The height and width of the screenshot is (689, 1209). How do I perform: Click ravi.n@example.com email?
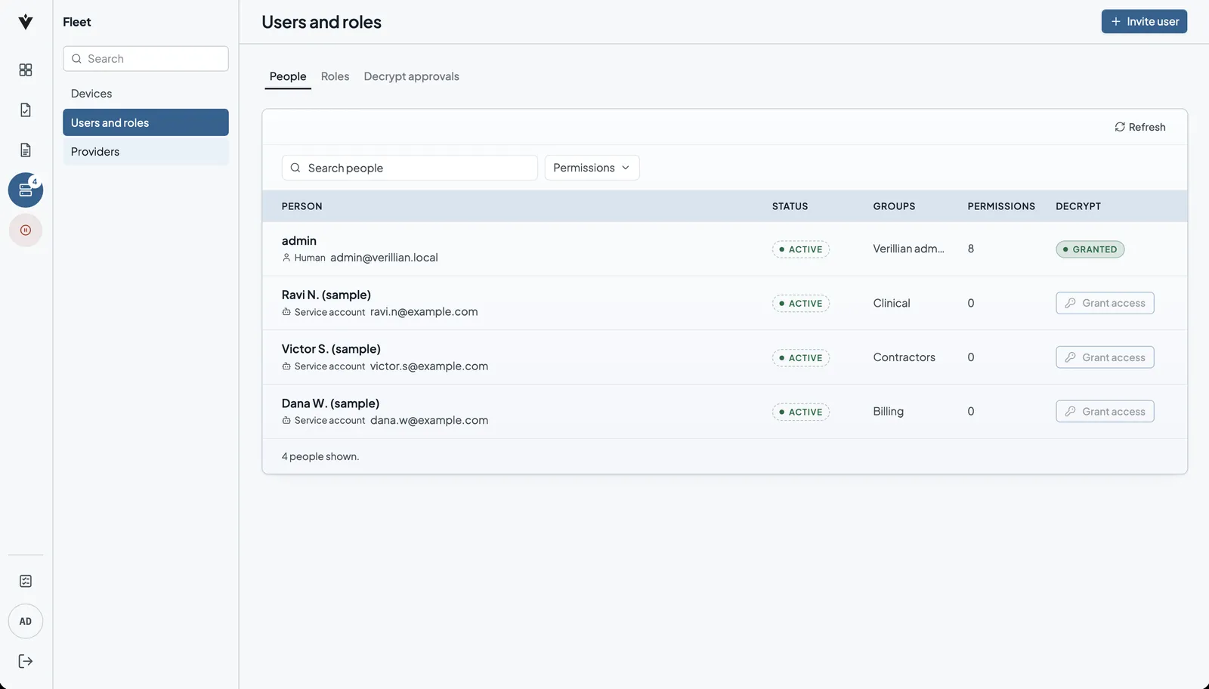coord(424,312)
